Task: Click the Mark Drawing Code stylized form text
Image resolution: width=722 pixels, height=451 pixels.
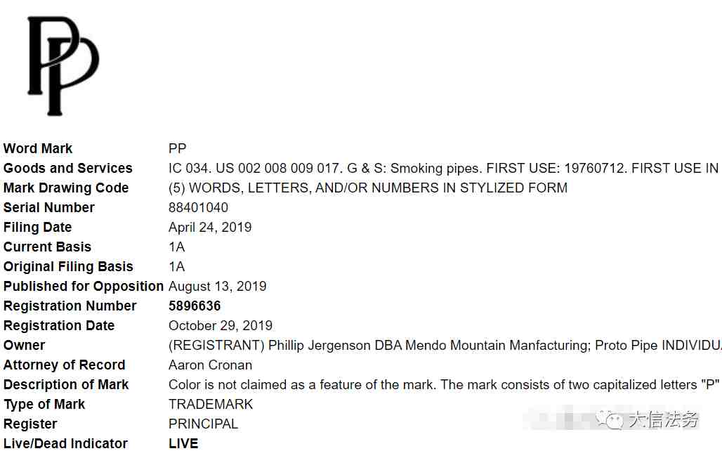Action: click(x=368, y=188)
